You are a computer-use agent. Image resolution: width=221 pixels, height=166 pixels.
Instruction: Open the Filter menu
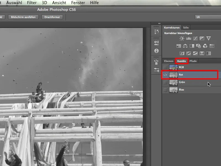pos(32,3)
